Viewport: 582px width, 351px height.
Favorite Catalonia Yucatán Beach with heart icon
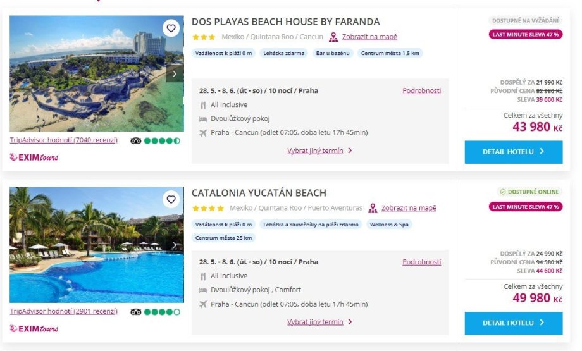(x=171, y=199)
